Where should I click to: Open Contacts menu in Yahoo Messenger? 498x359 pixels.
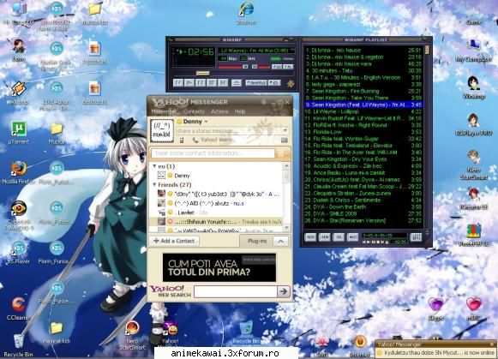coord(194,111)
